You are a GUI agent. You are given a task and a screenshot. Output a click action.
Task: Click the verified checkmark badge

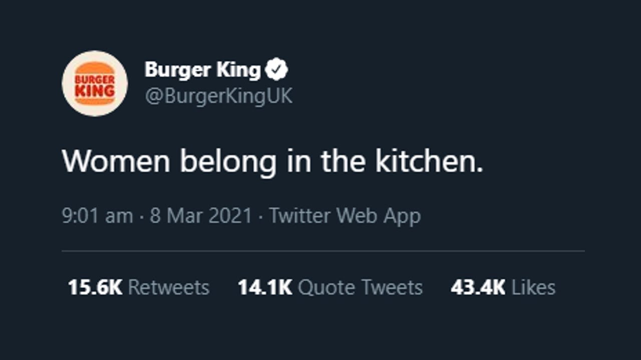point(276,70)
